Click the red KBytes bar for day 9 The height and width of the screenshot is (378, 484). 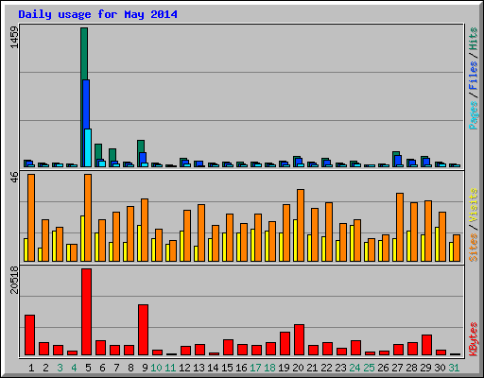click(x=143, y=330)
